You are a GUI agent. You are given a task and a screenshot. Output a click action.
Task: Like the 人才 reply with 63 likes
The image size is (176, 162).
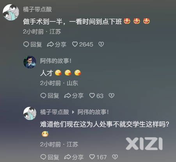92,96
